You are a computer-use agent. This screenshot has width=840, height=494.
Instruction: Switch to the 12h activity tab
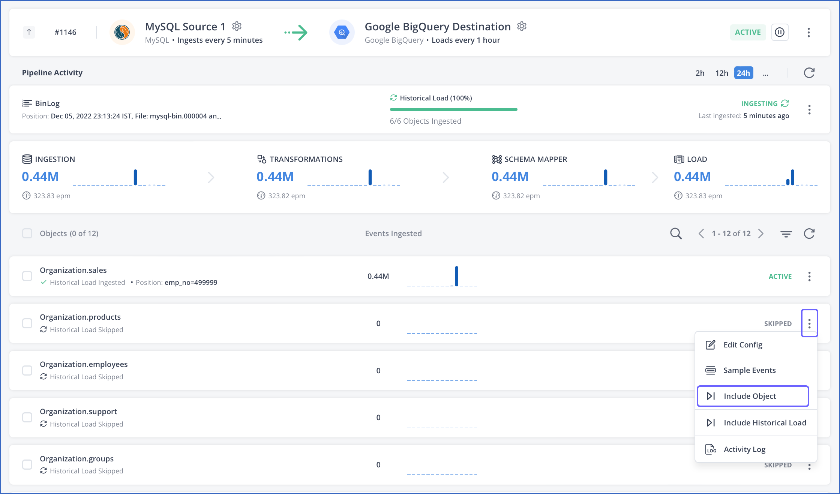tap(721, 73)
